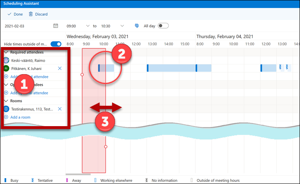
Task: Click the Done checkmark button
Action: [15, 14]
